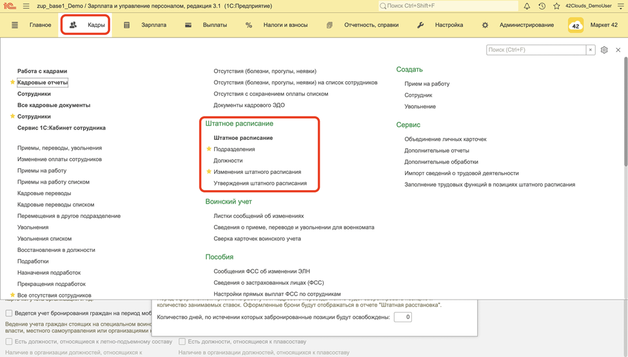Close the functions menu panel

pyautogui.click(x=618, y=50)
